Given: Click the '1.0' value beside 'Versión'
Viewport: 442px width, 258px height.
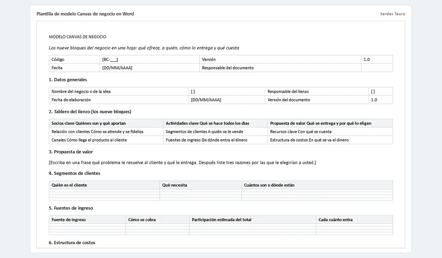Looking at the screenshot, I should [x=377, y=59].
